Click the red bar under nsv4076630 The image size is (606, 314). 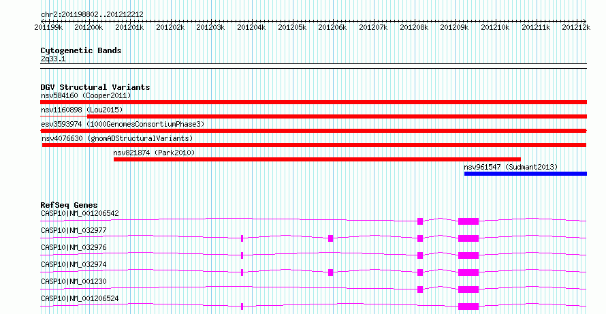pyautogui.click(x=314, y=145)
